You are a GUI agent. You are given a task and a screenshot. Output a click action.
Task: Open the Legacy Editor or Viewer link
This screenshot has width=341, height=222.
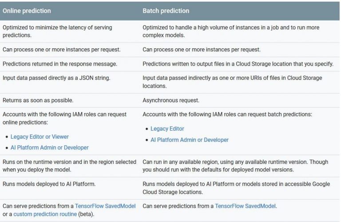(40, 136)
